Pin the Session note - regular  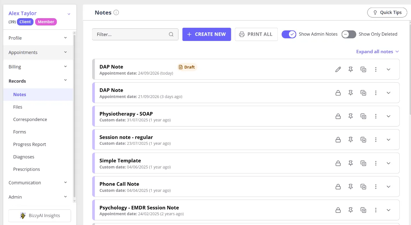click(x=351, y=140)
